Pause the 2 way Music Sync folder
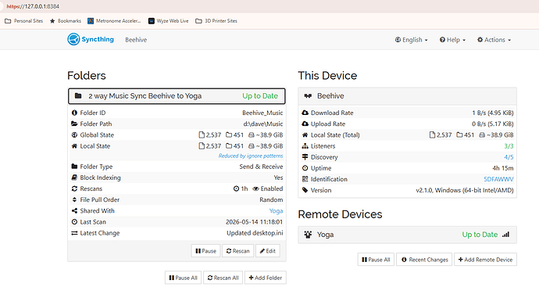 (x=205, y=251)
